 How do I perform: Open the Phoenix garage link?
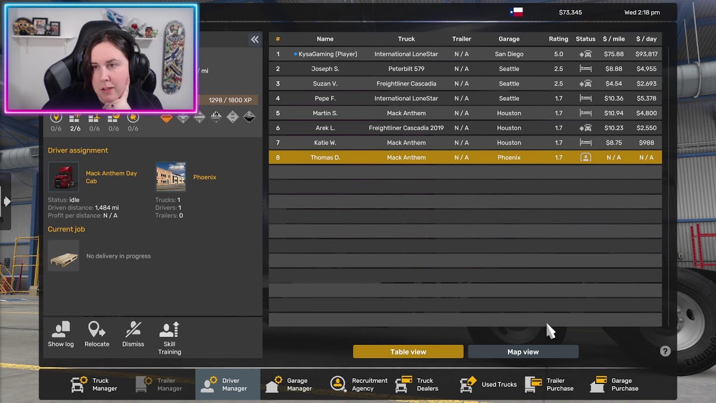205,177
